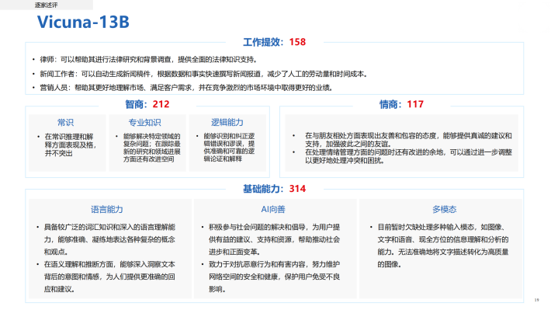
Task: Click the bullet beginning '律师:可以帮助其进行法律研究'
Action: coord(149,60)
